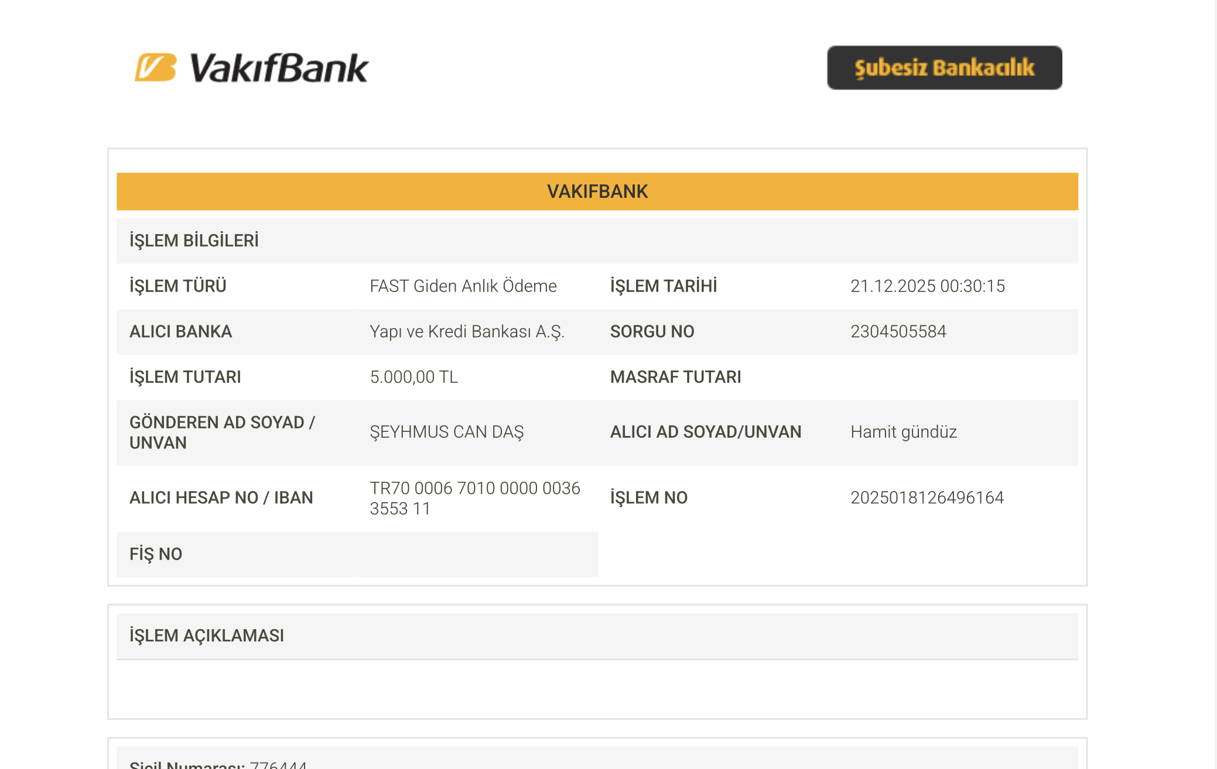Click the Şubesiz Bankacılık badge
Image resolution: width=1217 pixels, height=769 pixels.
(944, 68)
